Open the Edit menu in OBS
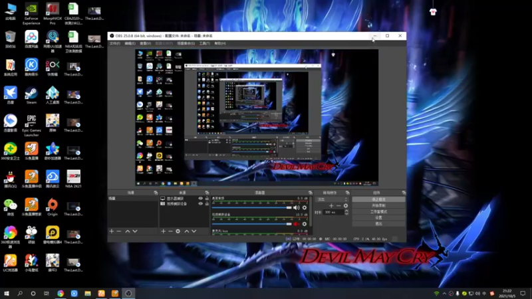532x299 pixels. [130, 43]
